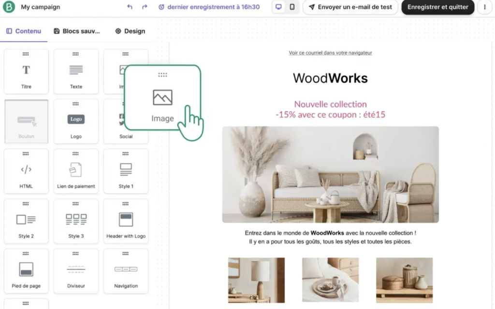The image size is (495, 309).
Task: Pick the Style 2 layout block
Action: 26,221
